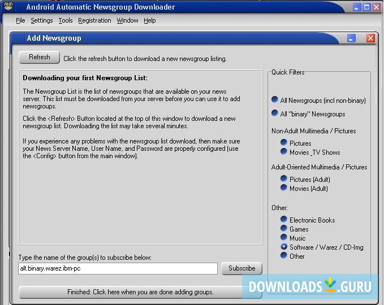Click the Subscribe button
This screenshot has width=384, height=305.
coord(241,268)
